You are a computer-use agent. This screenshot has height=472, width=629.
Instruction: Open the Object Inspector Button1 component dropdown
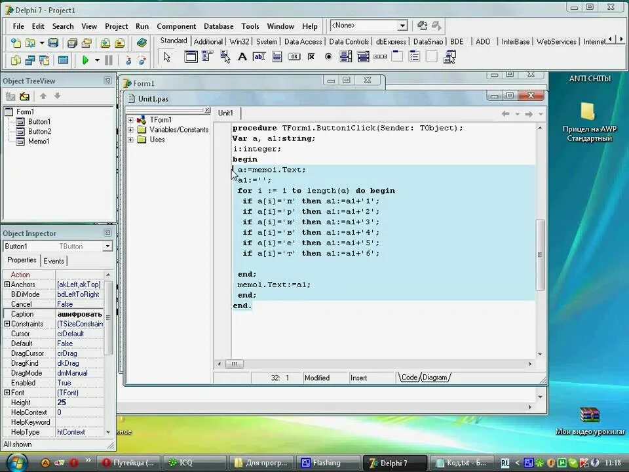pos(107,246)
